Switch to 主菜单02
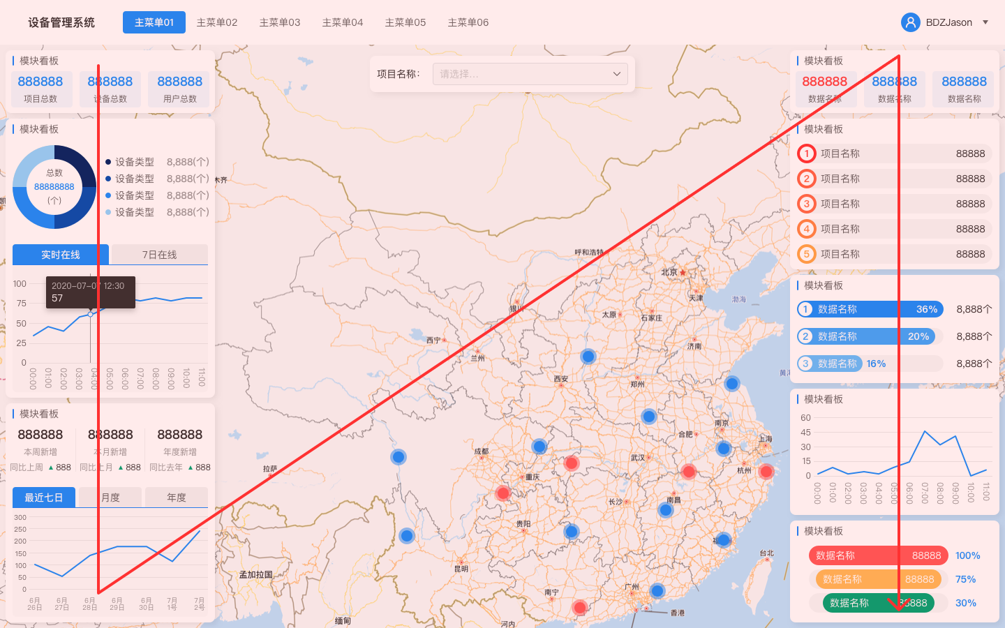Viewport: 1005px width, 628px height. tap(217, 22)
